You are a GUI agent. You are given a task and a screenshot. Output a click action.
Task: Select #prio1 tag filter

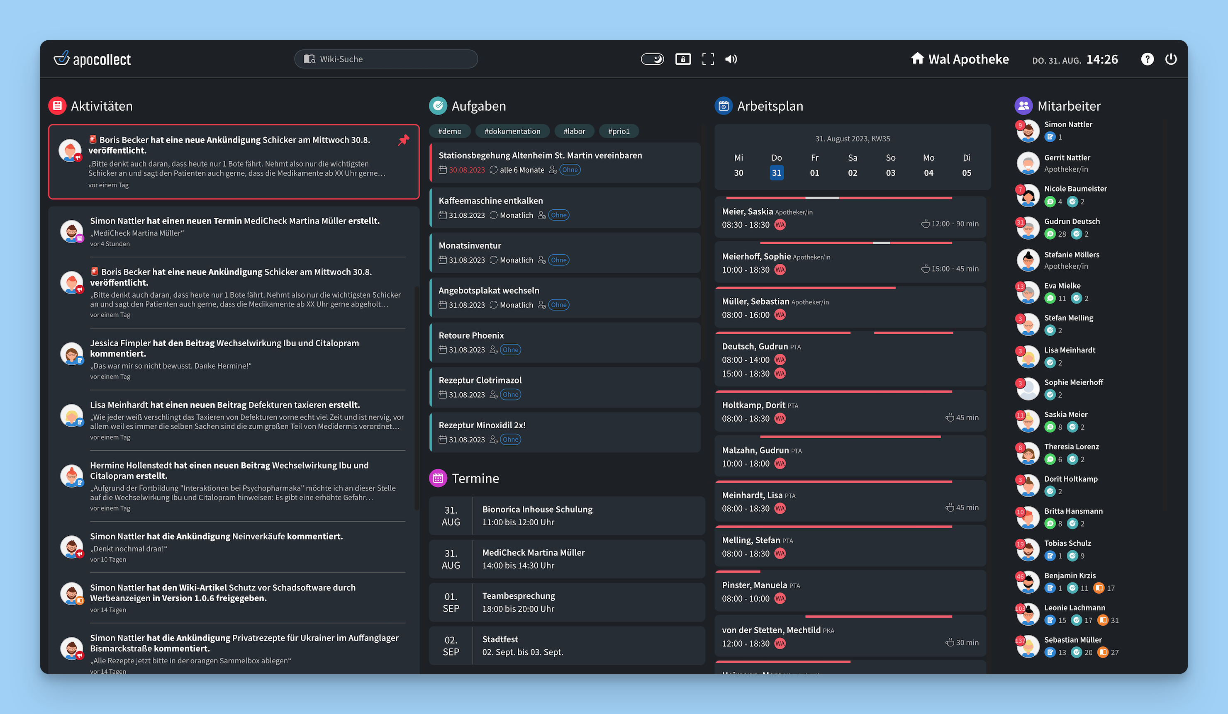click(x=619, y=131)
